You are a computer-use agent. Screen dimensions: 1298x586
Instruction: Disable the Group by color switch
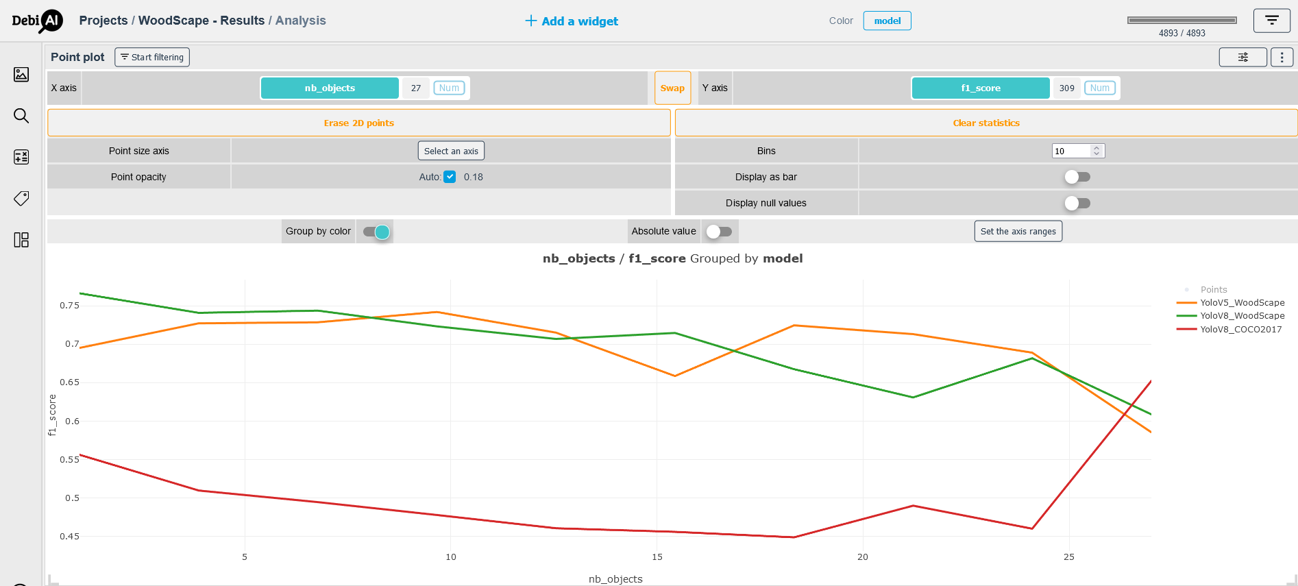click(376, 232)
